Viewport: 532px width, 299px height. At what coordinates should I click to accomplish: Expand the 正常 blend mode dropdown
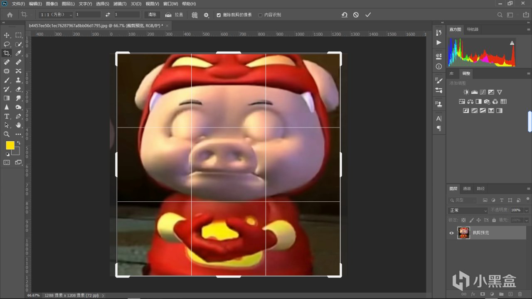click(x=468, y=211)
